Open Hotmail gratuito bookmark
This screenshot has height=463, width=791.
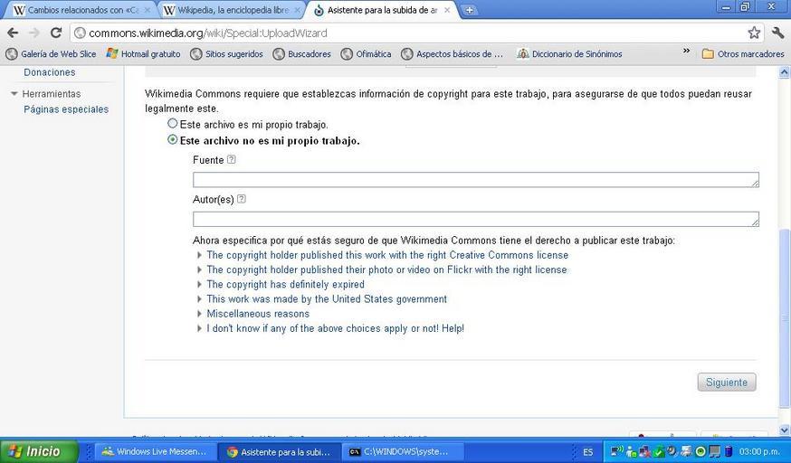[x=143, y=53]
